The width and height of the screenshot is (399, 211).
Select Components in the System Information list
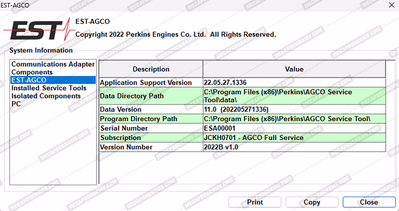pos(32,72)
